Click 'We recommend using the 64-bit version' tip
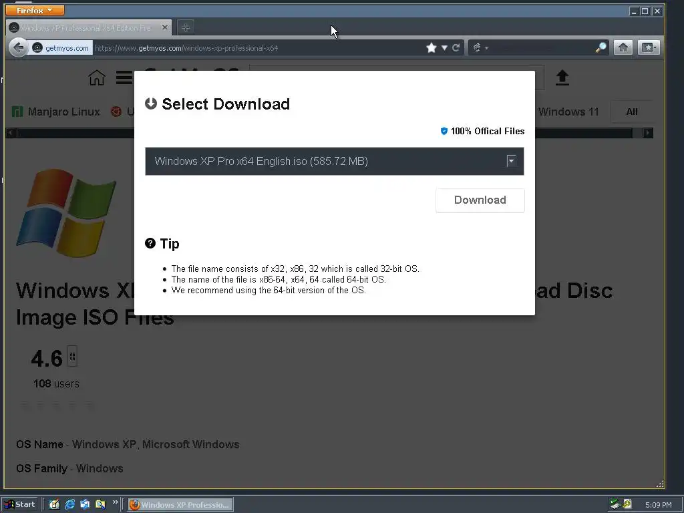The height and width of the screenshot is (513, 684). click(x=269, y=291)
